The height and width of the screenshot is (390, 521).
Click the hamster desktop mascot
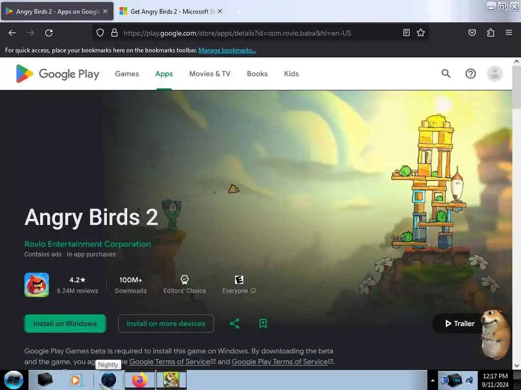tap(496, 334)
